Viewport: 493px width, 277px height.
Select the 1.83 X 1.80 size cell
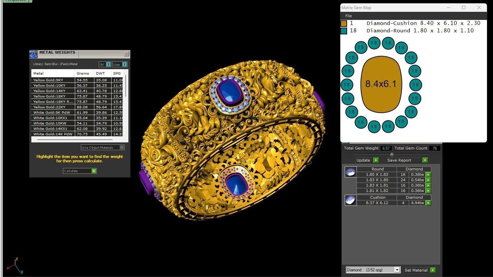[377, 180]
